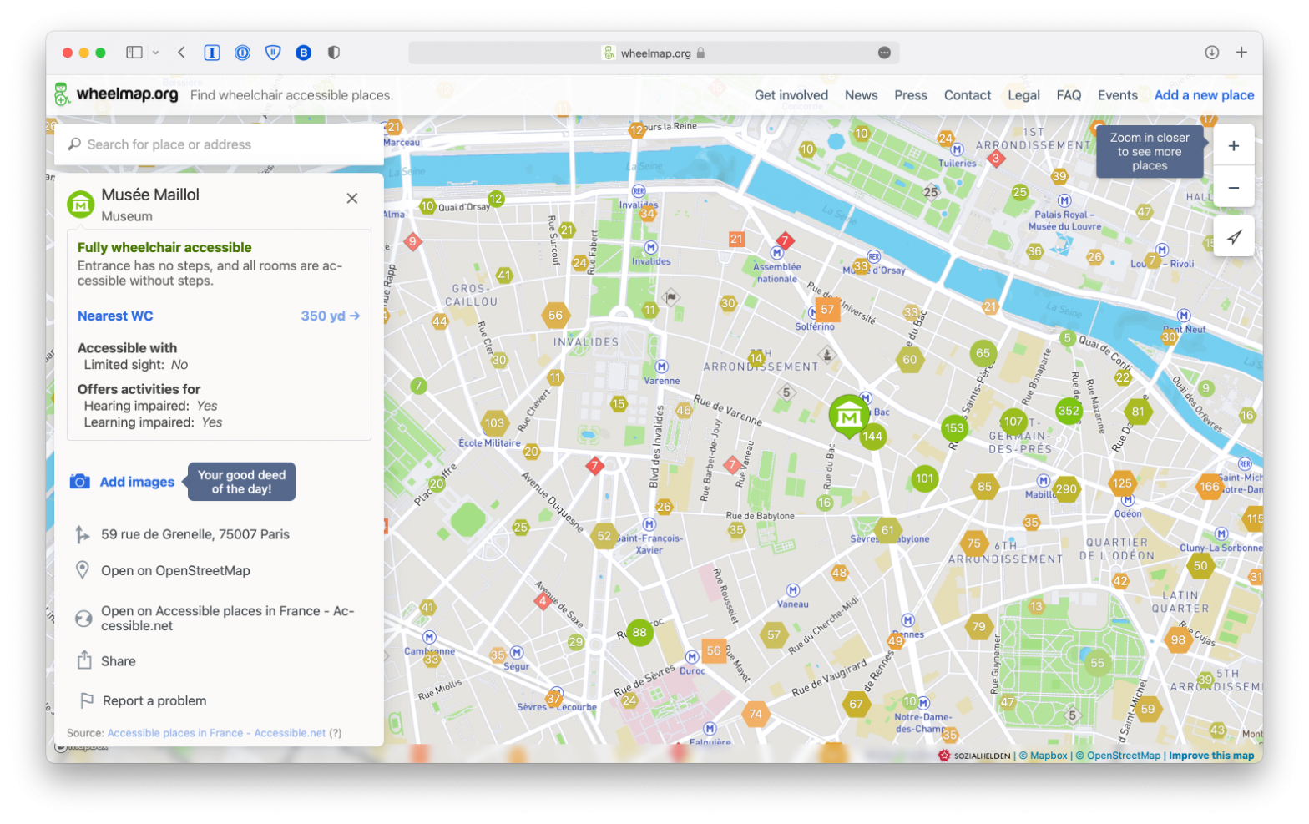The image size is (1309, 824).
Task: Close the Musée Maillol details panel
Action: (352, 198)
